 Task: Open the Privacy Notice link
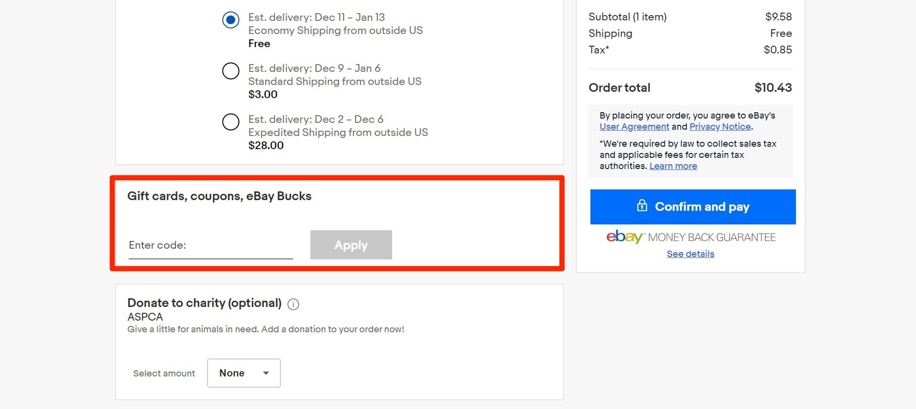(x=720, y=127)
